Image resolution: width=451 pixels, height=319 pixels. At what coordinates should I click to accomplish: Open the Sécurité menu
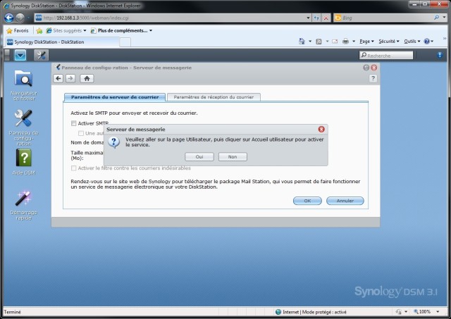[389, 42]
